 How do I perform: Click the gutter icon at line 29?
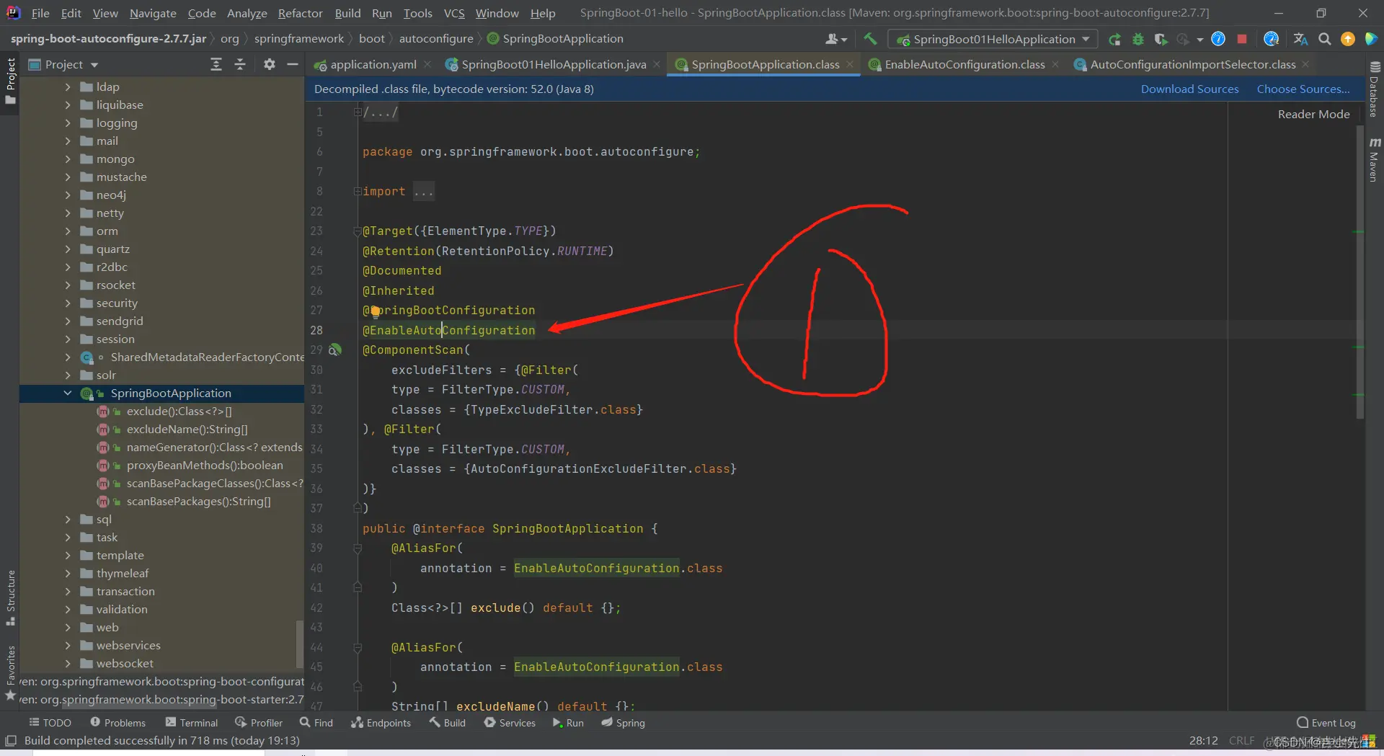334,350
